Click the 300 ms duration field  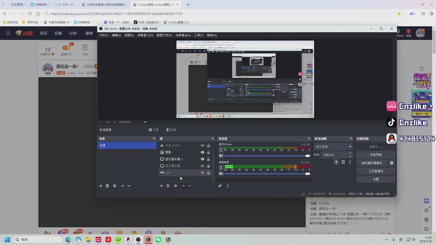334,155
